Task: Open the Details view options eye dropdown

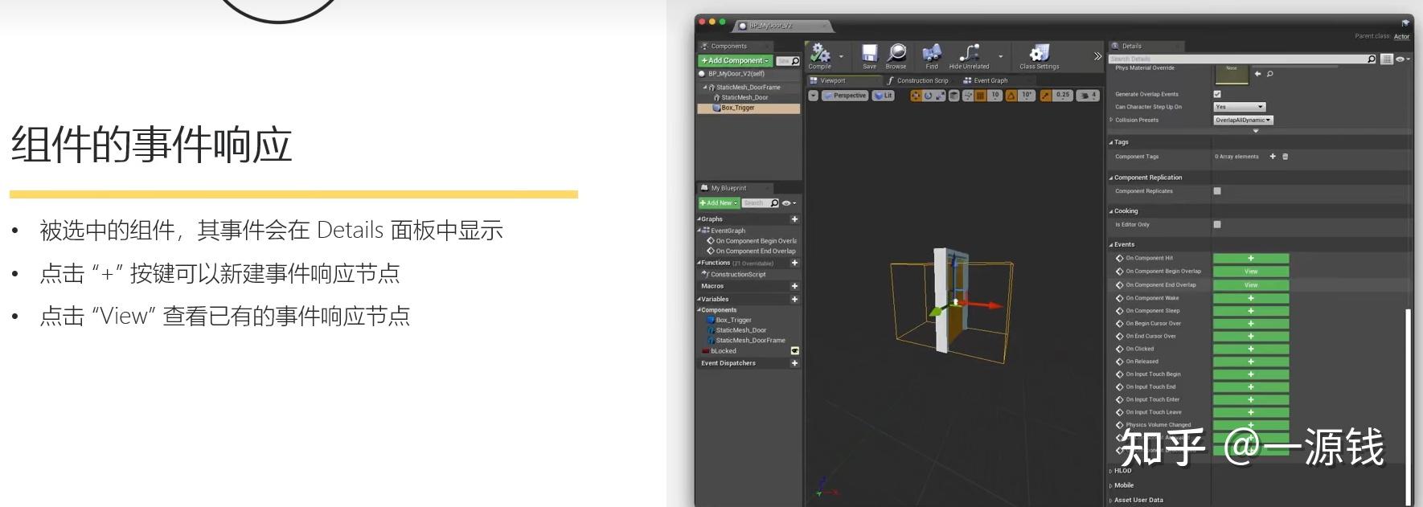Action: click(1402, 59)
